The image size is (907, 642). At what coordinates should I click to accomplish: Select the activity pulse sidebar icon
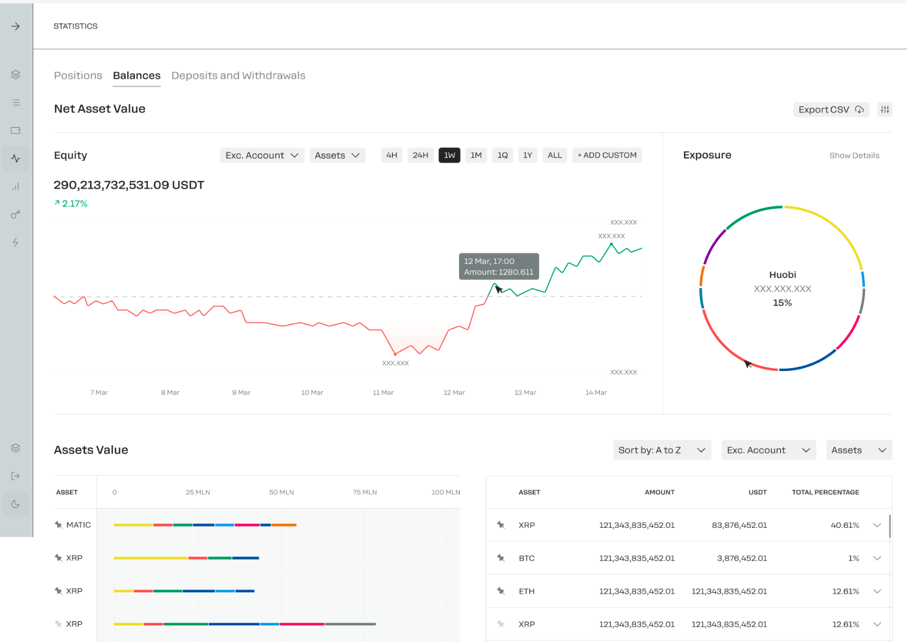[16, 159]
